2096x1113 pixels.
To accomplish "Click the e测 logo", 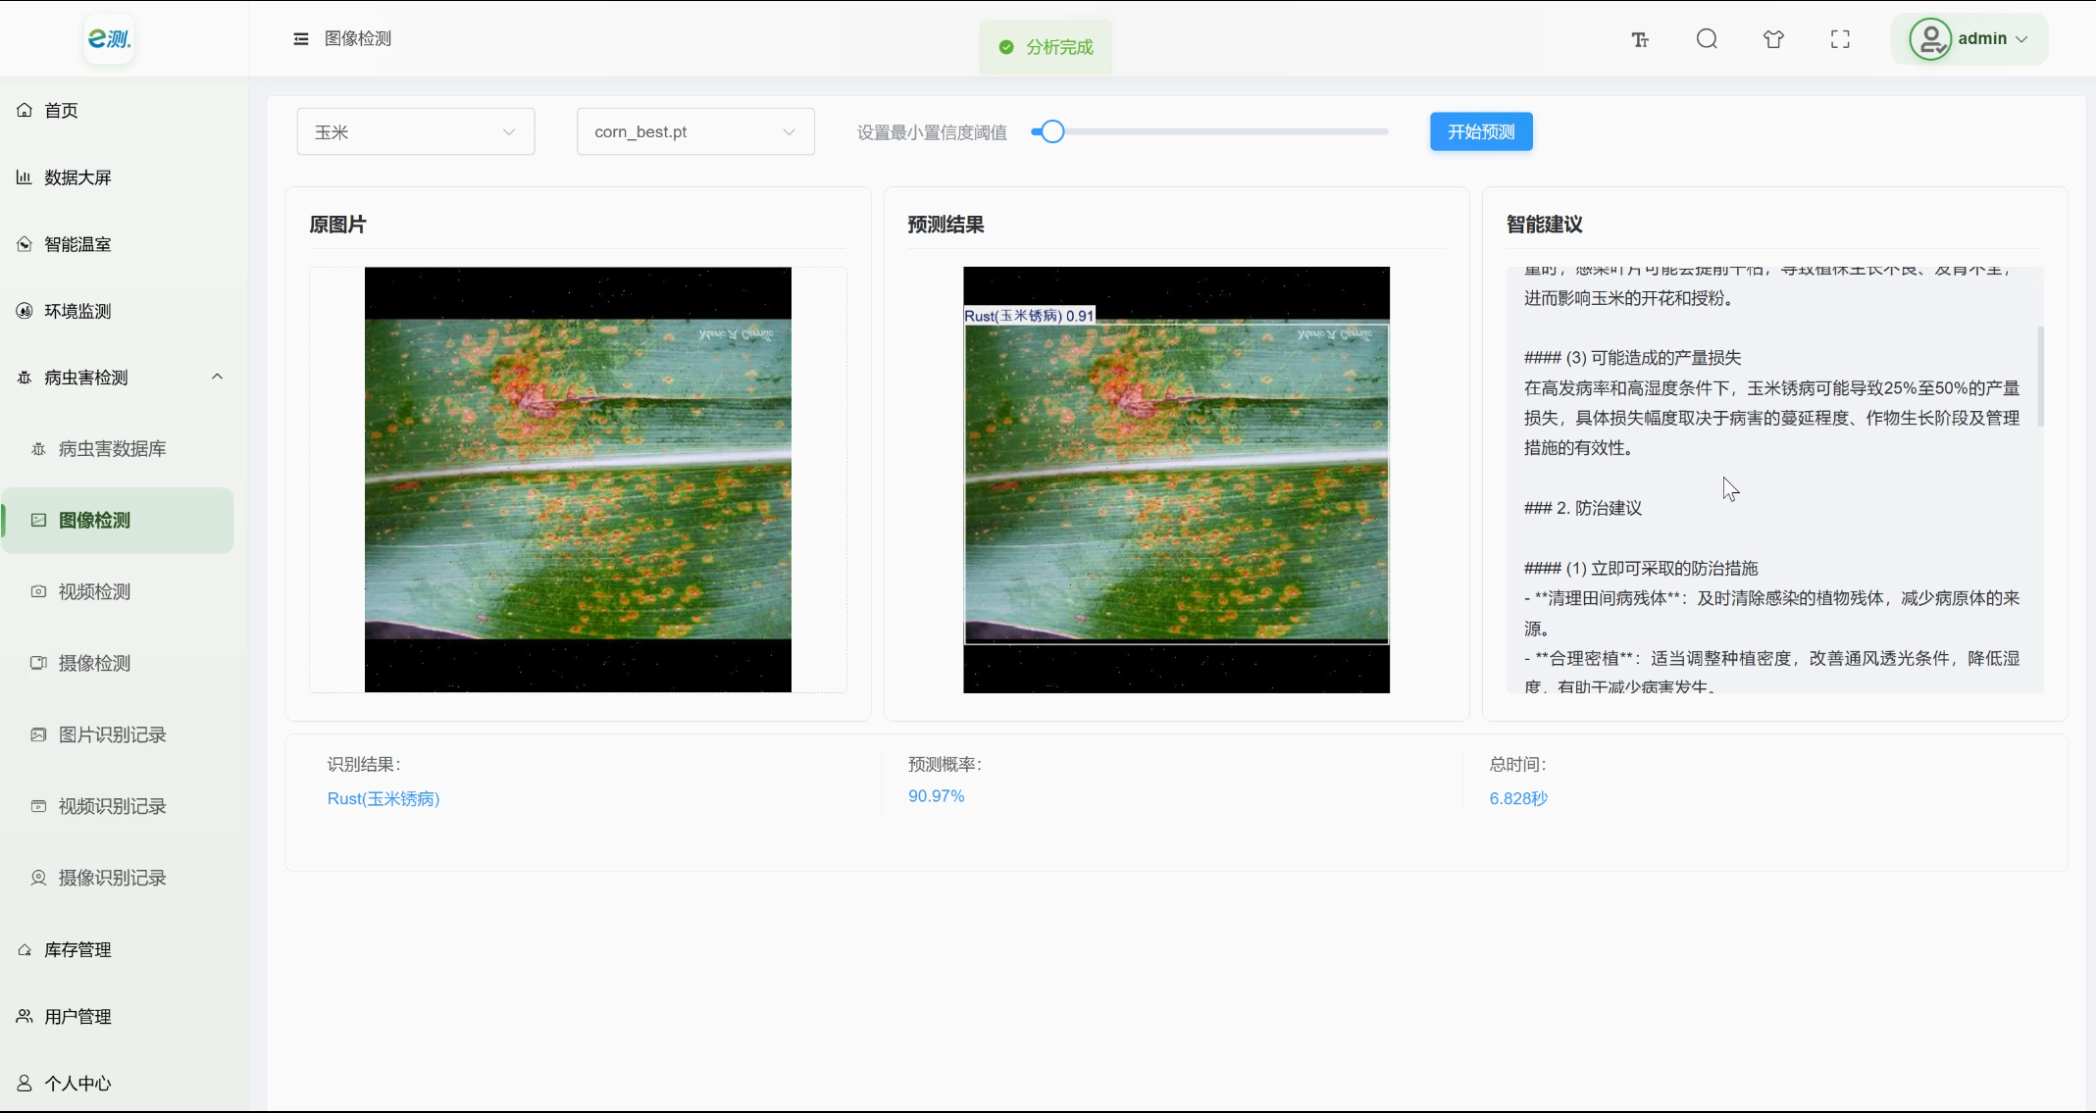I will tap(109, 38).
